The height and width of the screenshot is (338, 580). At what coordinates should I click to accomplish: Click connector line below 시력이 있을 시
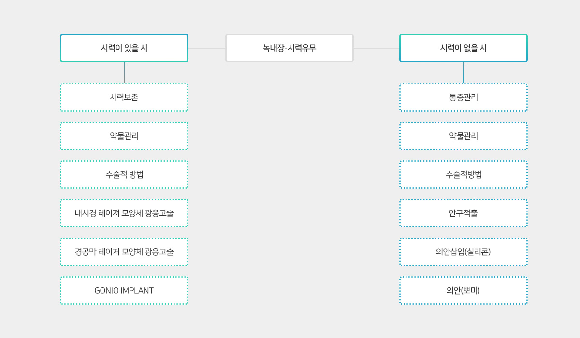(x=124, y=72)
